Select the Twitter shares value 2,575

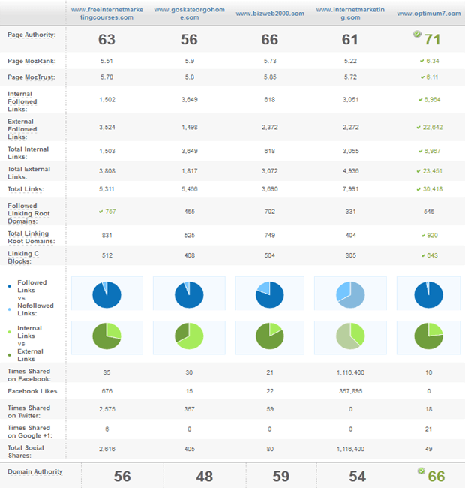pyautogui.click(x=107, y=409)
